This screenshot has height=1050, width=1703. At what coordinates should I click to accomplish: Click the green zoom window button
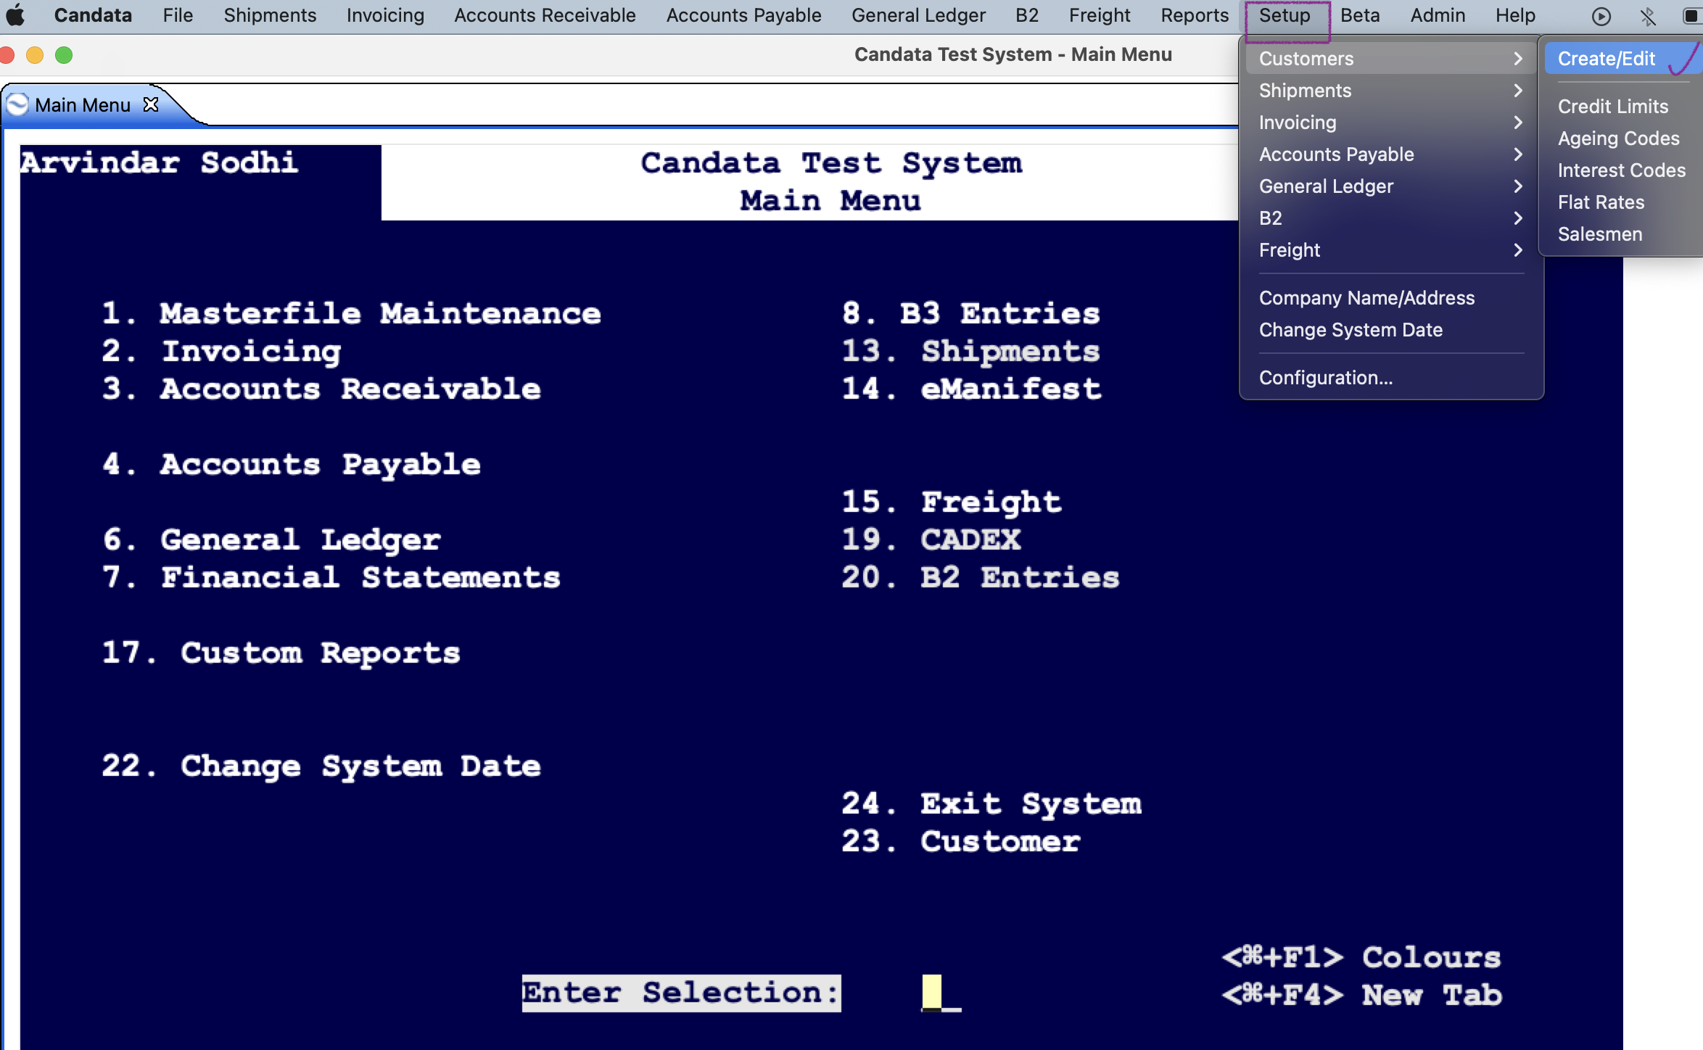[x=64, y=55]
